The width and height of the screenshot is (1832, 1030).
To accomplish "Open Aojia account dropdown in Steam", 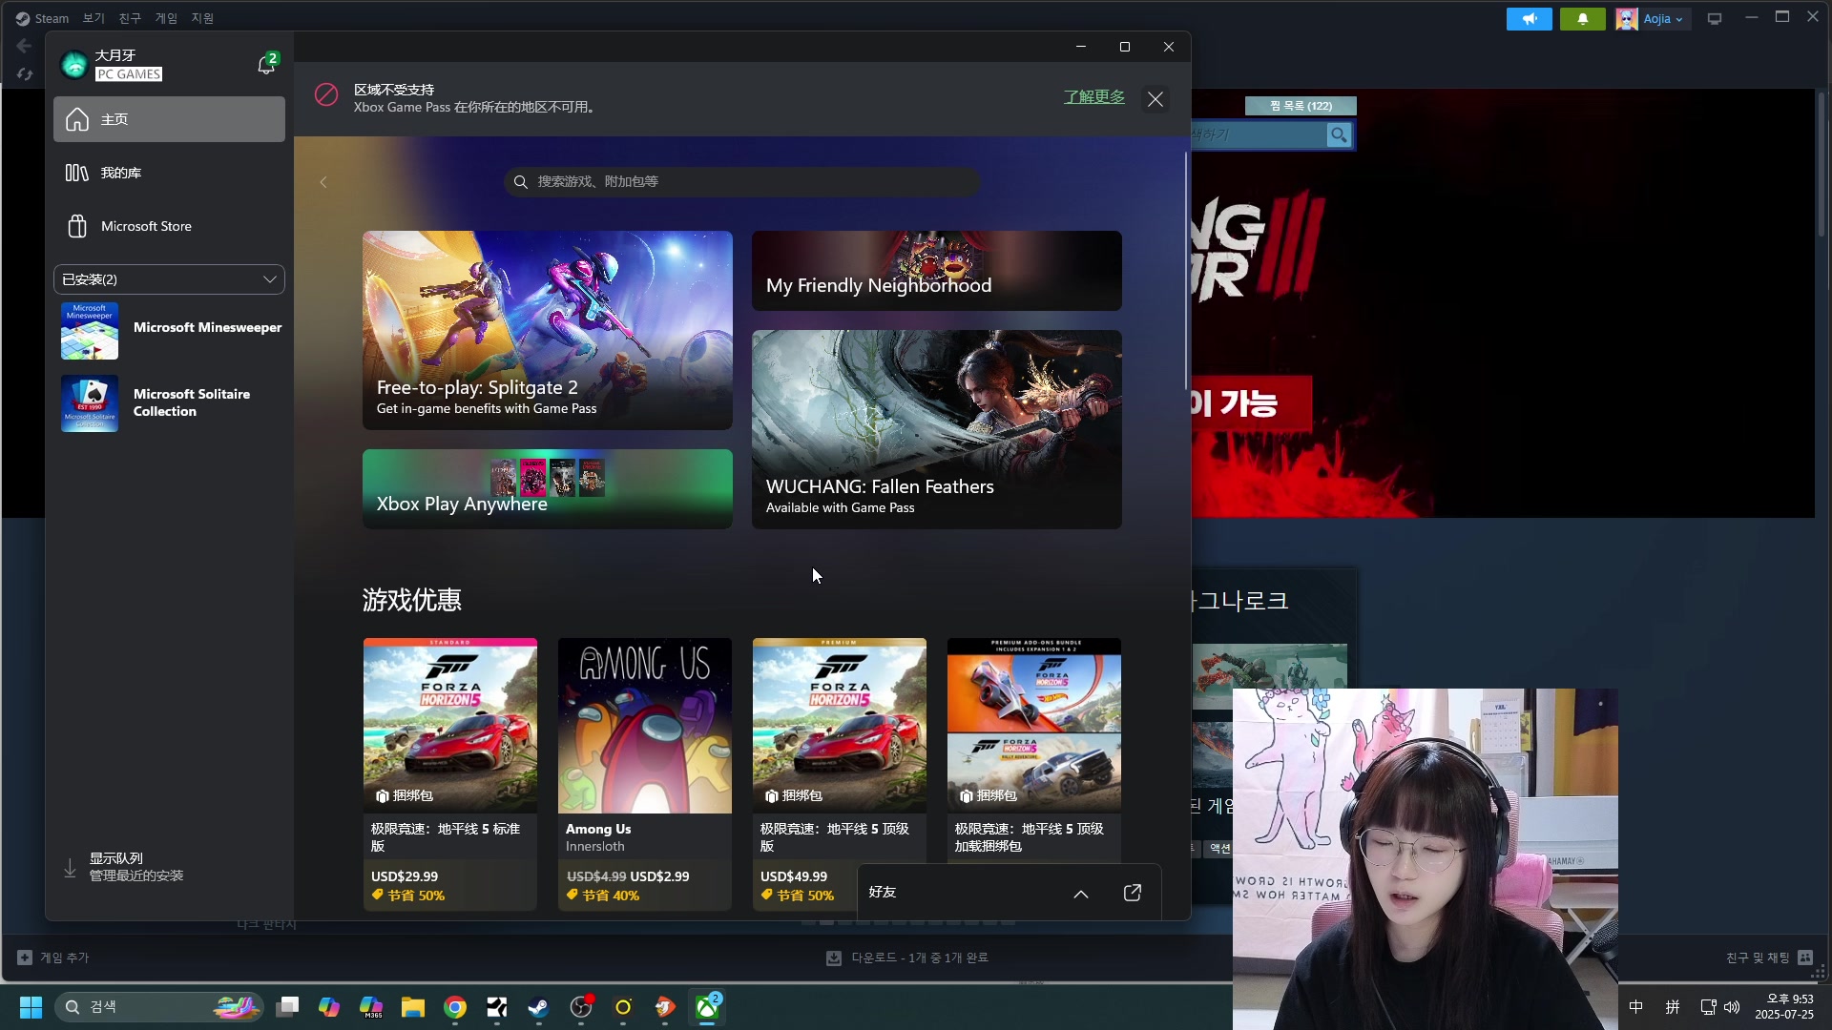I will (1652, 19).
